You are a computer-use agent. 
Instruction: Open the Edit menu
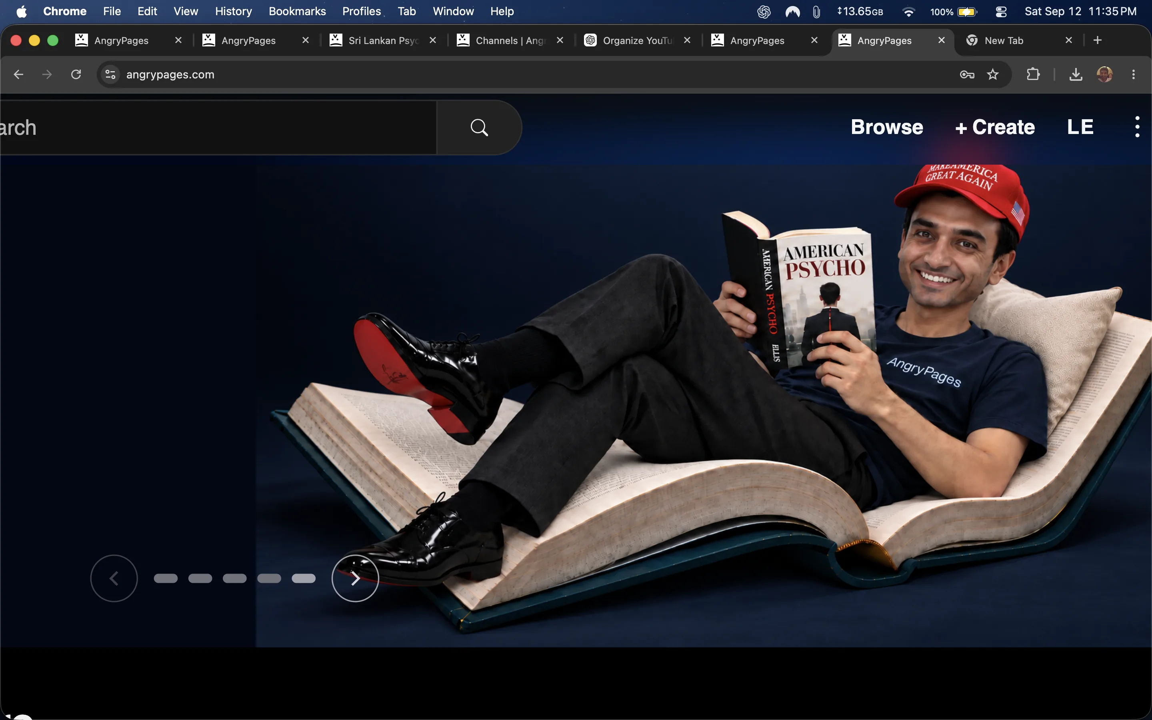point(147,12)
